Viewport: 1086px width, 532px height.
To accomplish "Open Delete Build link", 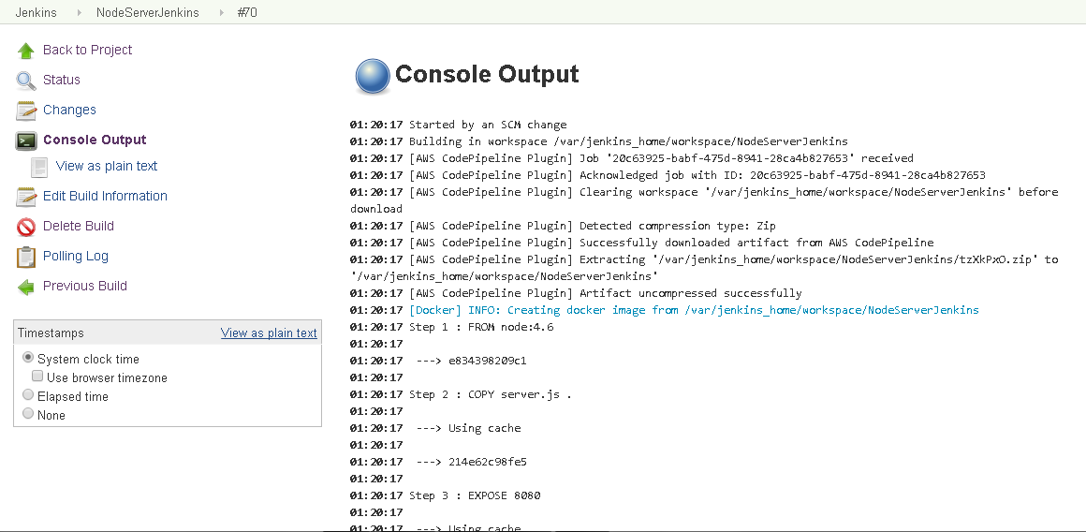I will (x=79, y=225).
